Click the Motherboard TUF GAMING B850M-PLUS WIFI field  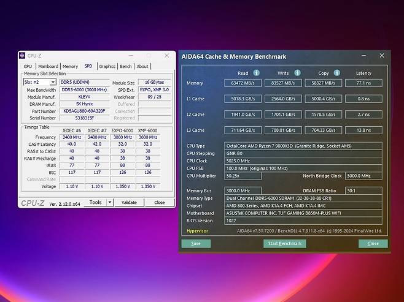pyautogui.click(x=303, y=213)
